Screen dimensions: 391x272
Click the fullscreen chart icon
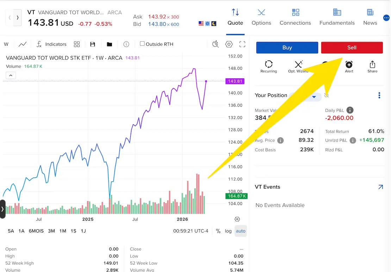click(242, 44)
